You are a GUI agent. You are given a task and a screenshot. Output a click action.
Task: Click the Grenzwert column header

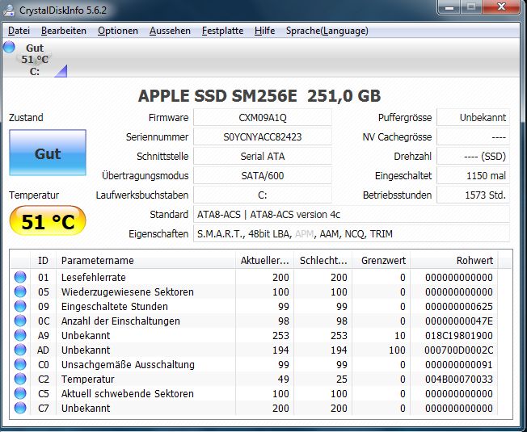click(382, 261)
